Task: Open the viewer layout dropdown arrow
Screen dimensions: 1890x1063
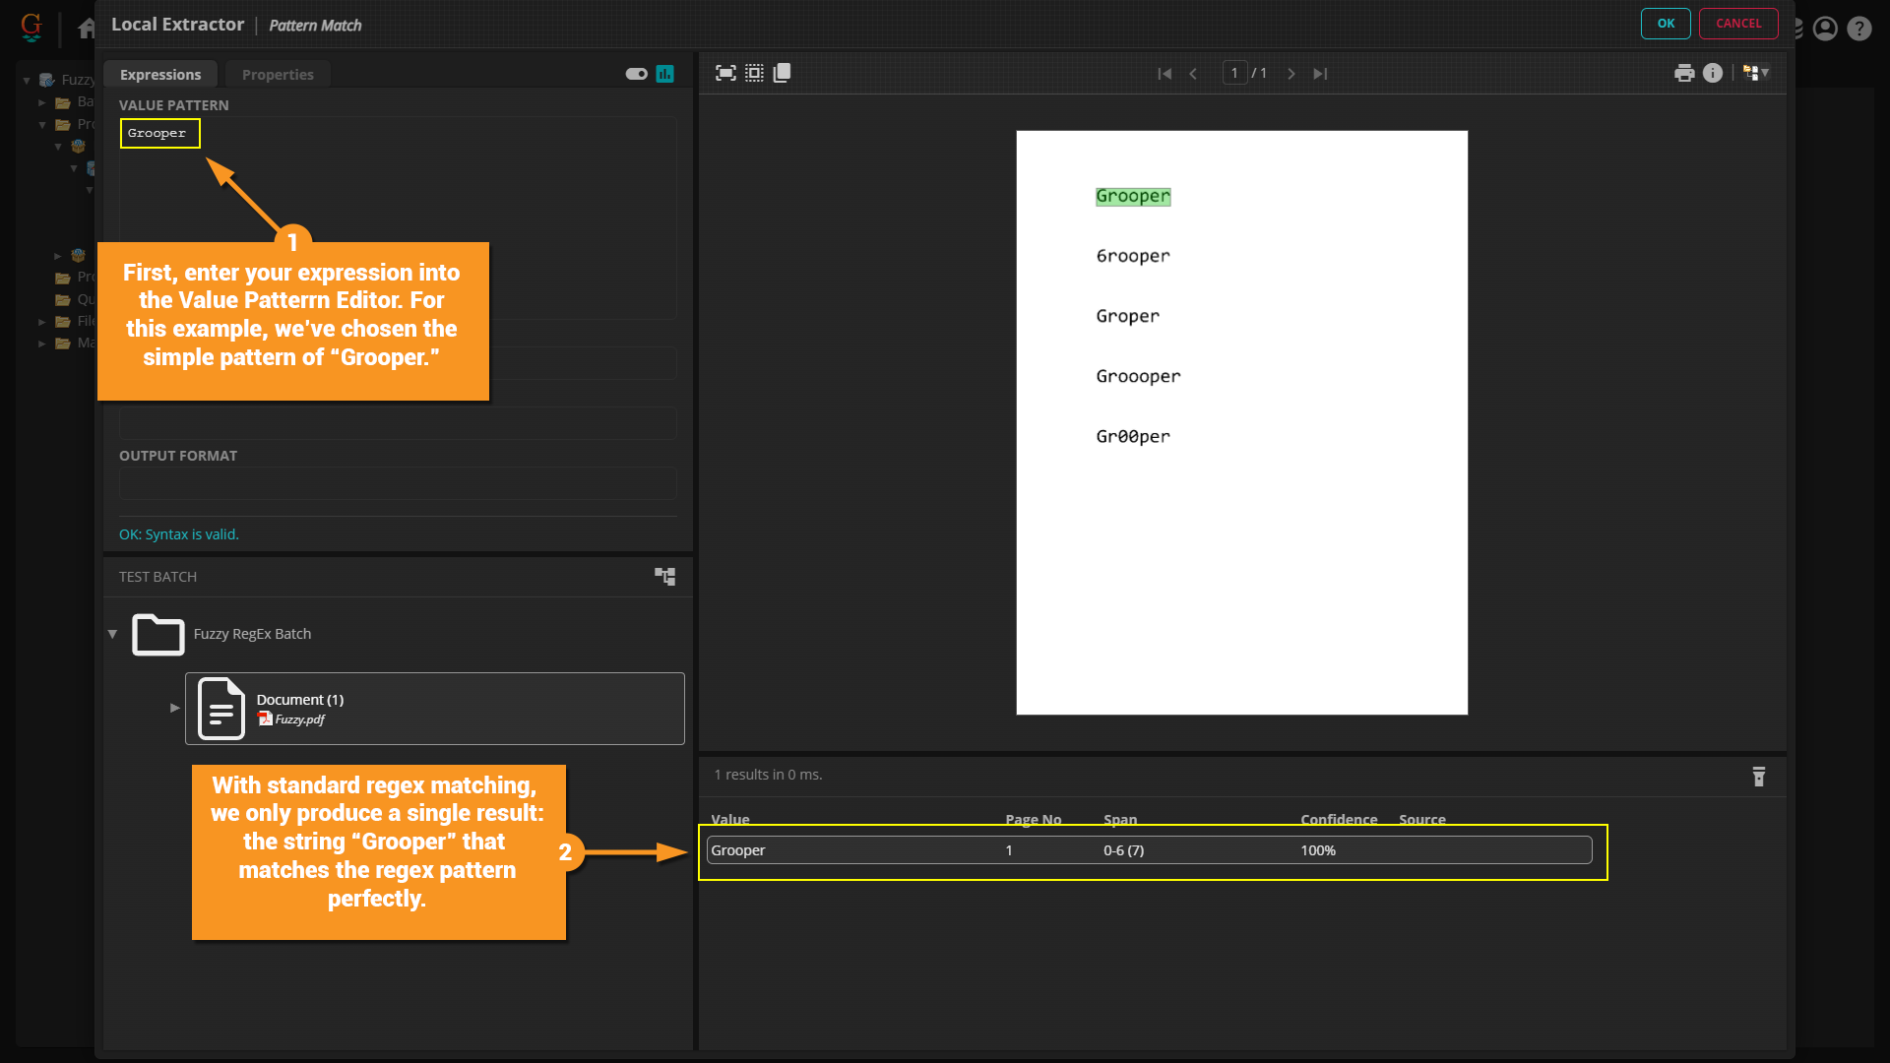Action: pos(1766,73)
